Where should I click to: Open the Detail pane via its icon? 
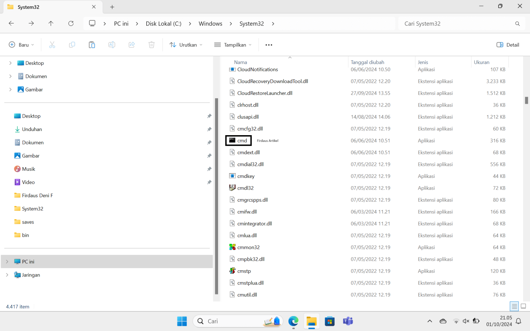507,44
